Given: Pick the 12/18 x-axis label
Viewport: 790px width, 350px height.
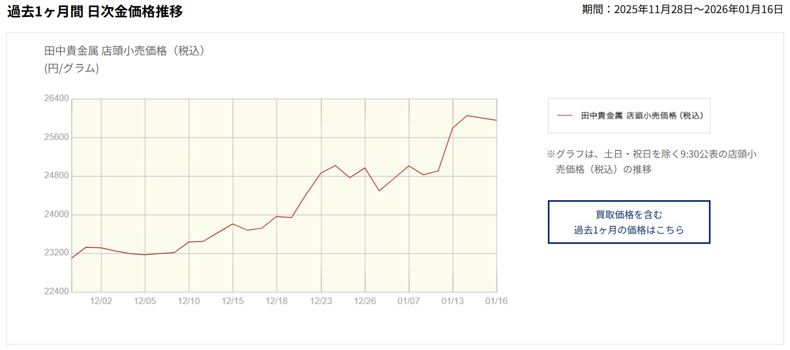Looking at the screenshot, I should 277,301.
